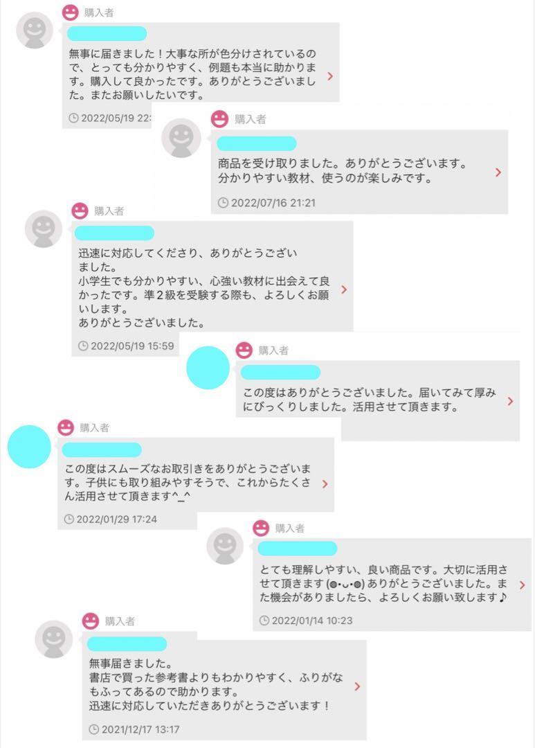Click the pink smiley icon above the 2022/05/19 22: review
Image resolution: width=535 pixels, height=748 pixels.
pyautogui.click(x=71, y=12)
